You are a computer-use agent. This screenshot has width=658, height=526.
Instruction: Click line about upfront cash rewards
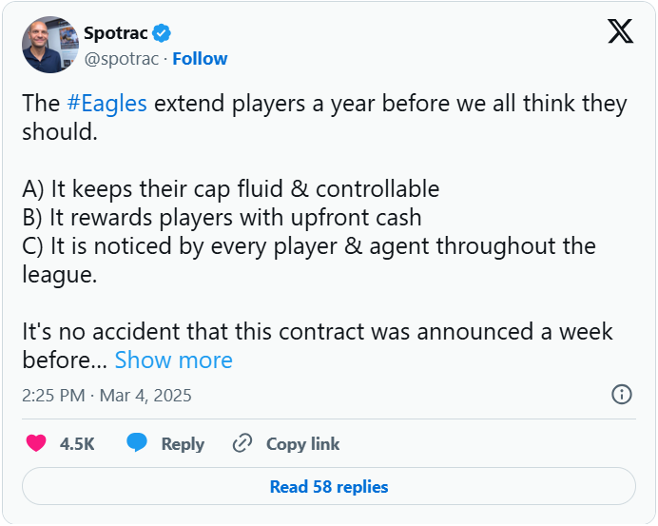[222, 217]
